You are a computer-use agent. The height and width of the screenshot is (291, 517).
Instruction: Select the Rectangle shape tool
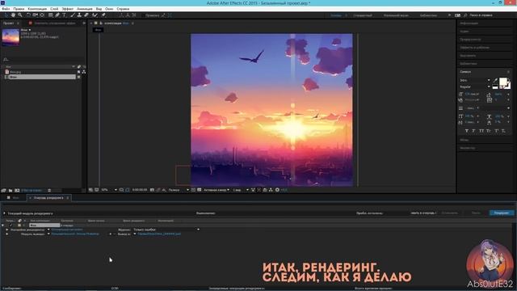click(x=50, y=15)
